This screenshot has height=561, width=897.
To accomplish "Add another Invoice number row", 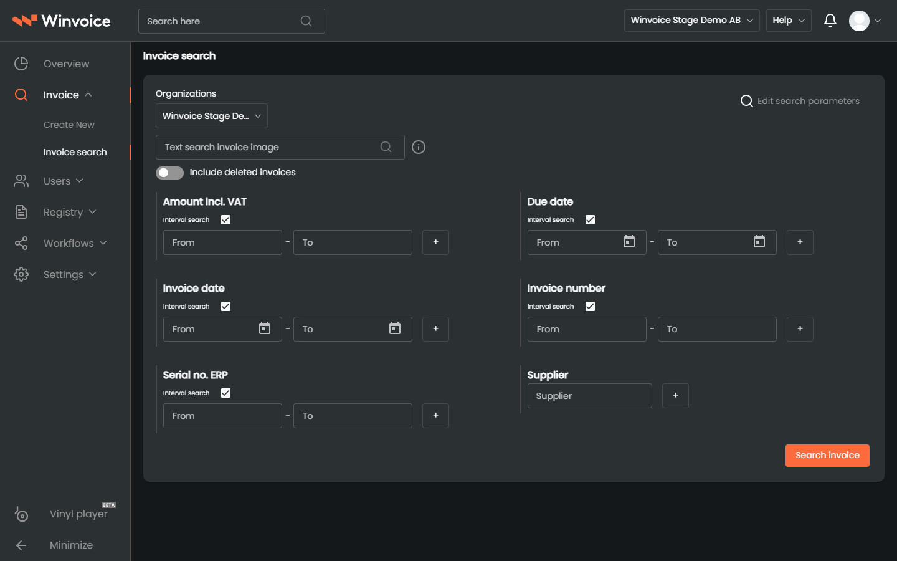I will (x=800, y=329).
